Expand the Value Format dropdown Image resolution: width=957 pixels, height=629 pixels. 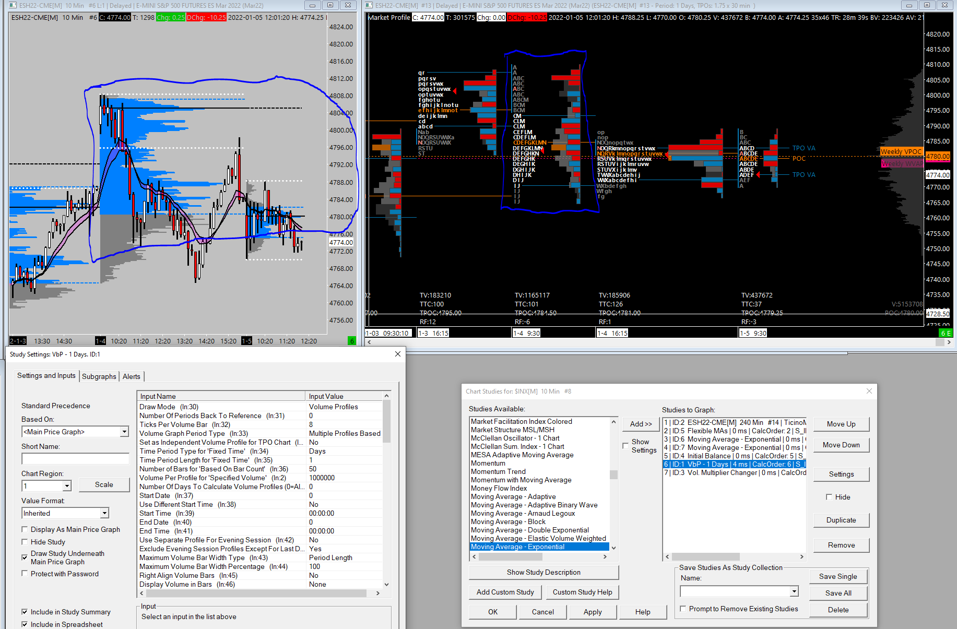coord(104,513)
